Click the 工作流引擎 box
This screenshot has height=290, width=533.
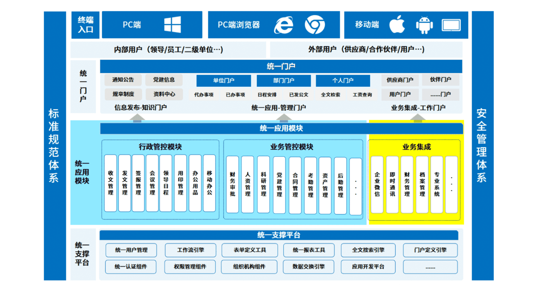[191, 250]
